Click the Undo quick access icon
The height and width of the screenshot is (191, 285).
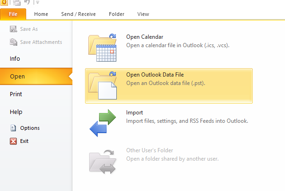click(27, 2)
